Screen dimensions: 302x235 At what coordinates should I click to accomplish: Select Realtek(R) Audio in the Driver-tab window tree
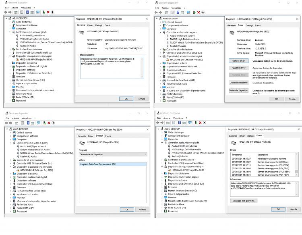[178, 46]
